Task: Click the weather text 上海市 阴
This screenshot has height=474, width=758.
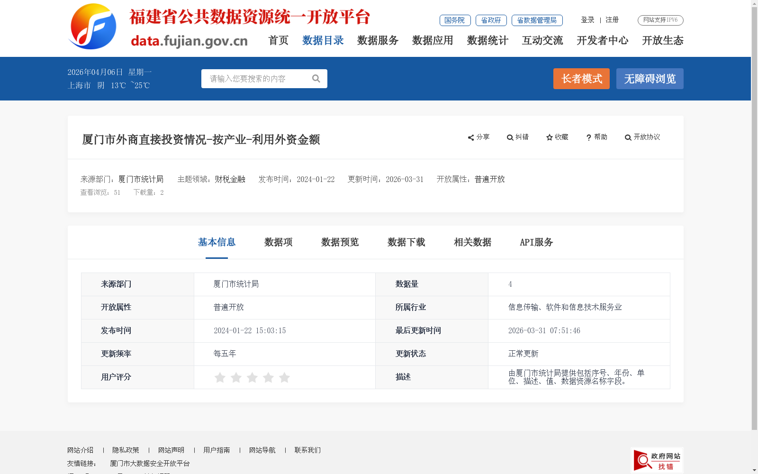Action: pyautogui.click(x=86, y=85)
